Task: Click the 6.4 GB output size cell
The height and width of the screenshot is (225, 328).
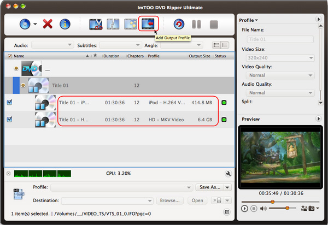Action: [x=205, y=120]
